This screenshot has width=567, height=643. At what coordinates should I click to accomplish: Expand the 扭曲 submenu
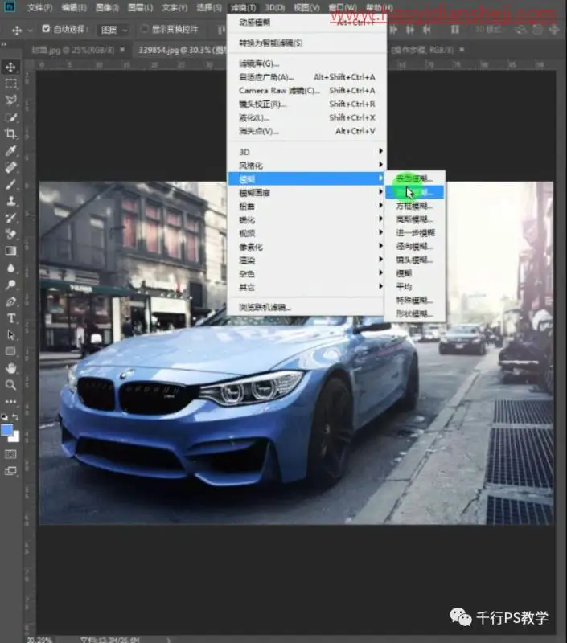(x=306, y=206)
